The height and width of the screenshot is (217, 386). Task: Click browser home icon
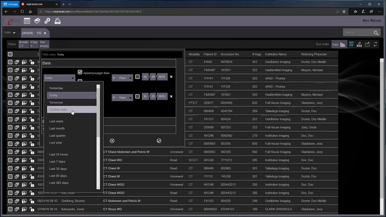click(x=30, y=11)
